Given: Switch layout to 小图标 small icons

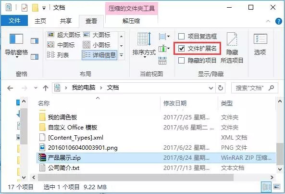Looking at the screenshot, I should [97, 45].
